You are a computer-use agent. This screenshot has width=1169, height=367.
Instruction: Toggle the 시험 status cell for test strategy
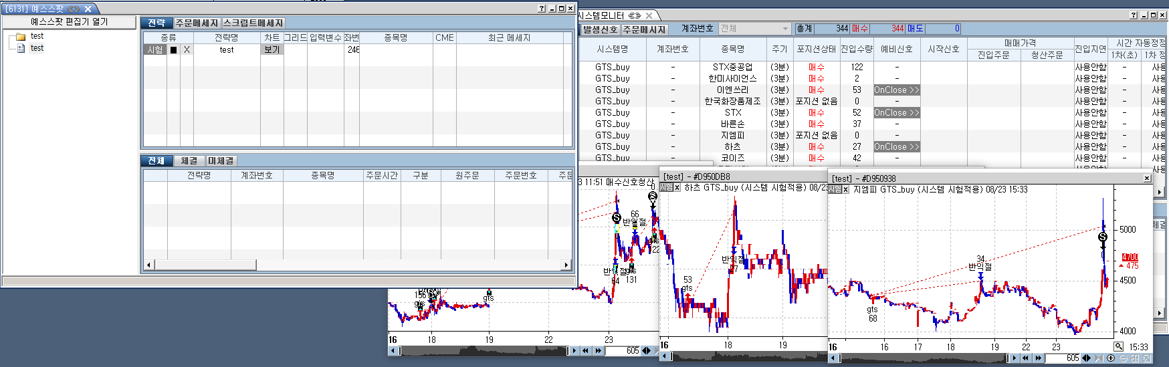(155, 50)
